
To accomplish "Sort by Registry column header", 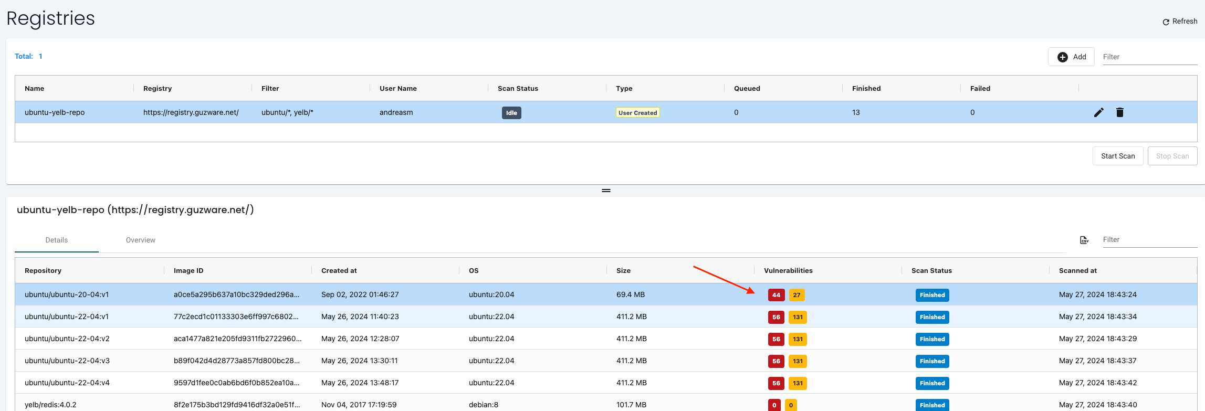I will [158, 88].
